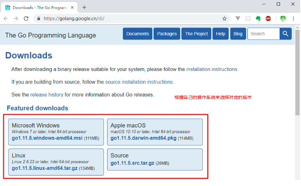The height and width of the screenshot is (186, 301).
Task: Follow the source installation instructions link
Action: click(139, 82)
